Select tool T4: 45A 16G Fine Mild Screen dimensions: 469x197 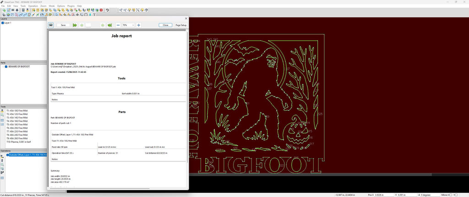pyautogui.click(x=17, y=121)
